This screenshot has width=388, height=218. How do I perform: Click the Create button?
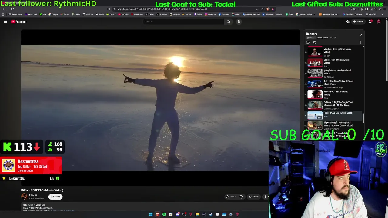(358, 21)
